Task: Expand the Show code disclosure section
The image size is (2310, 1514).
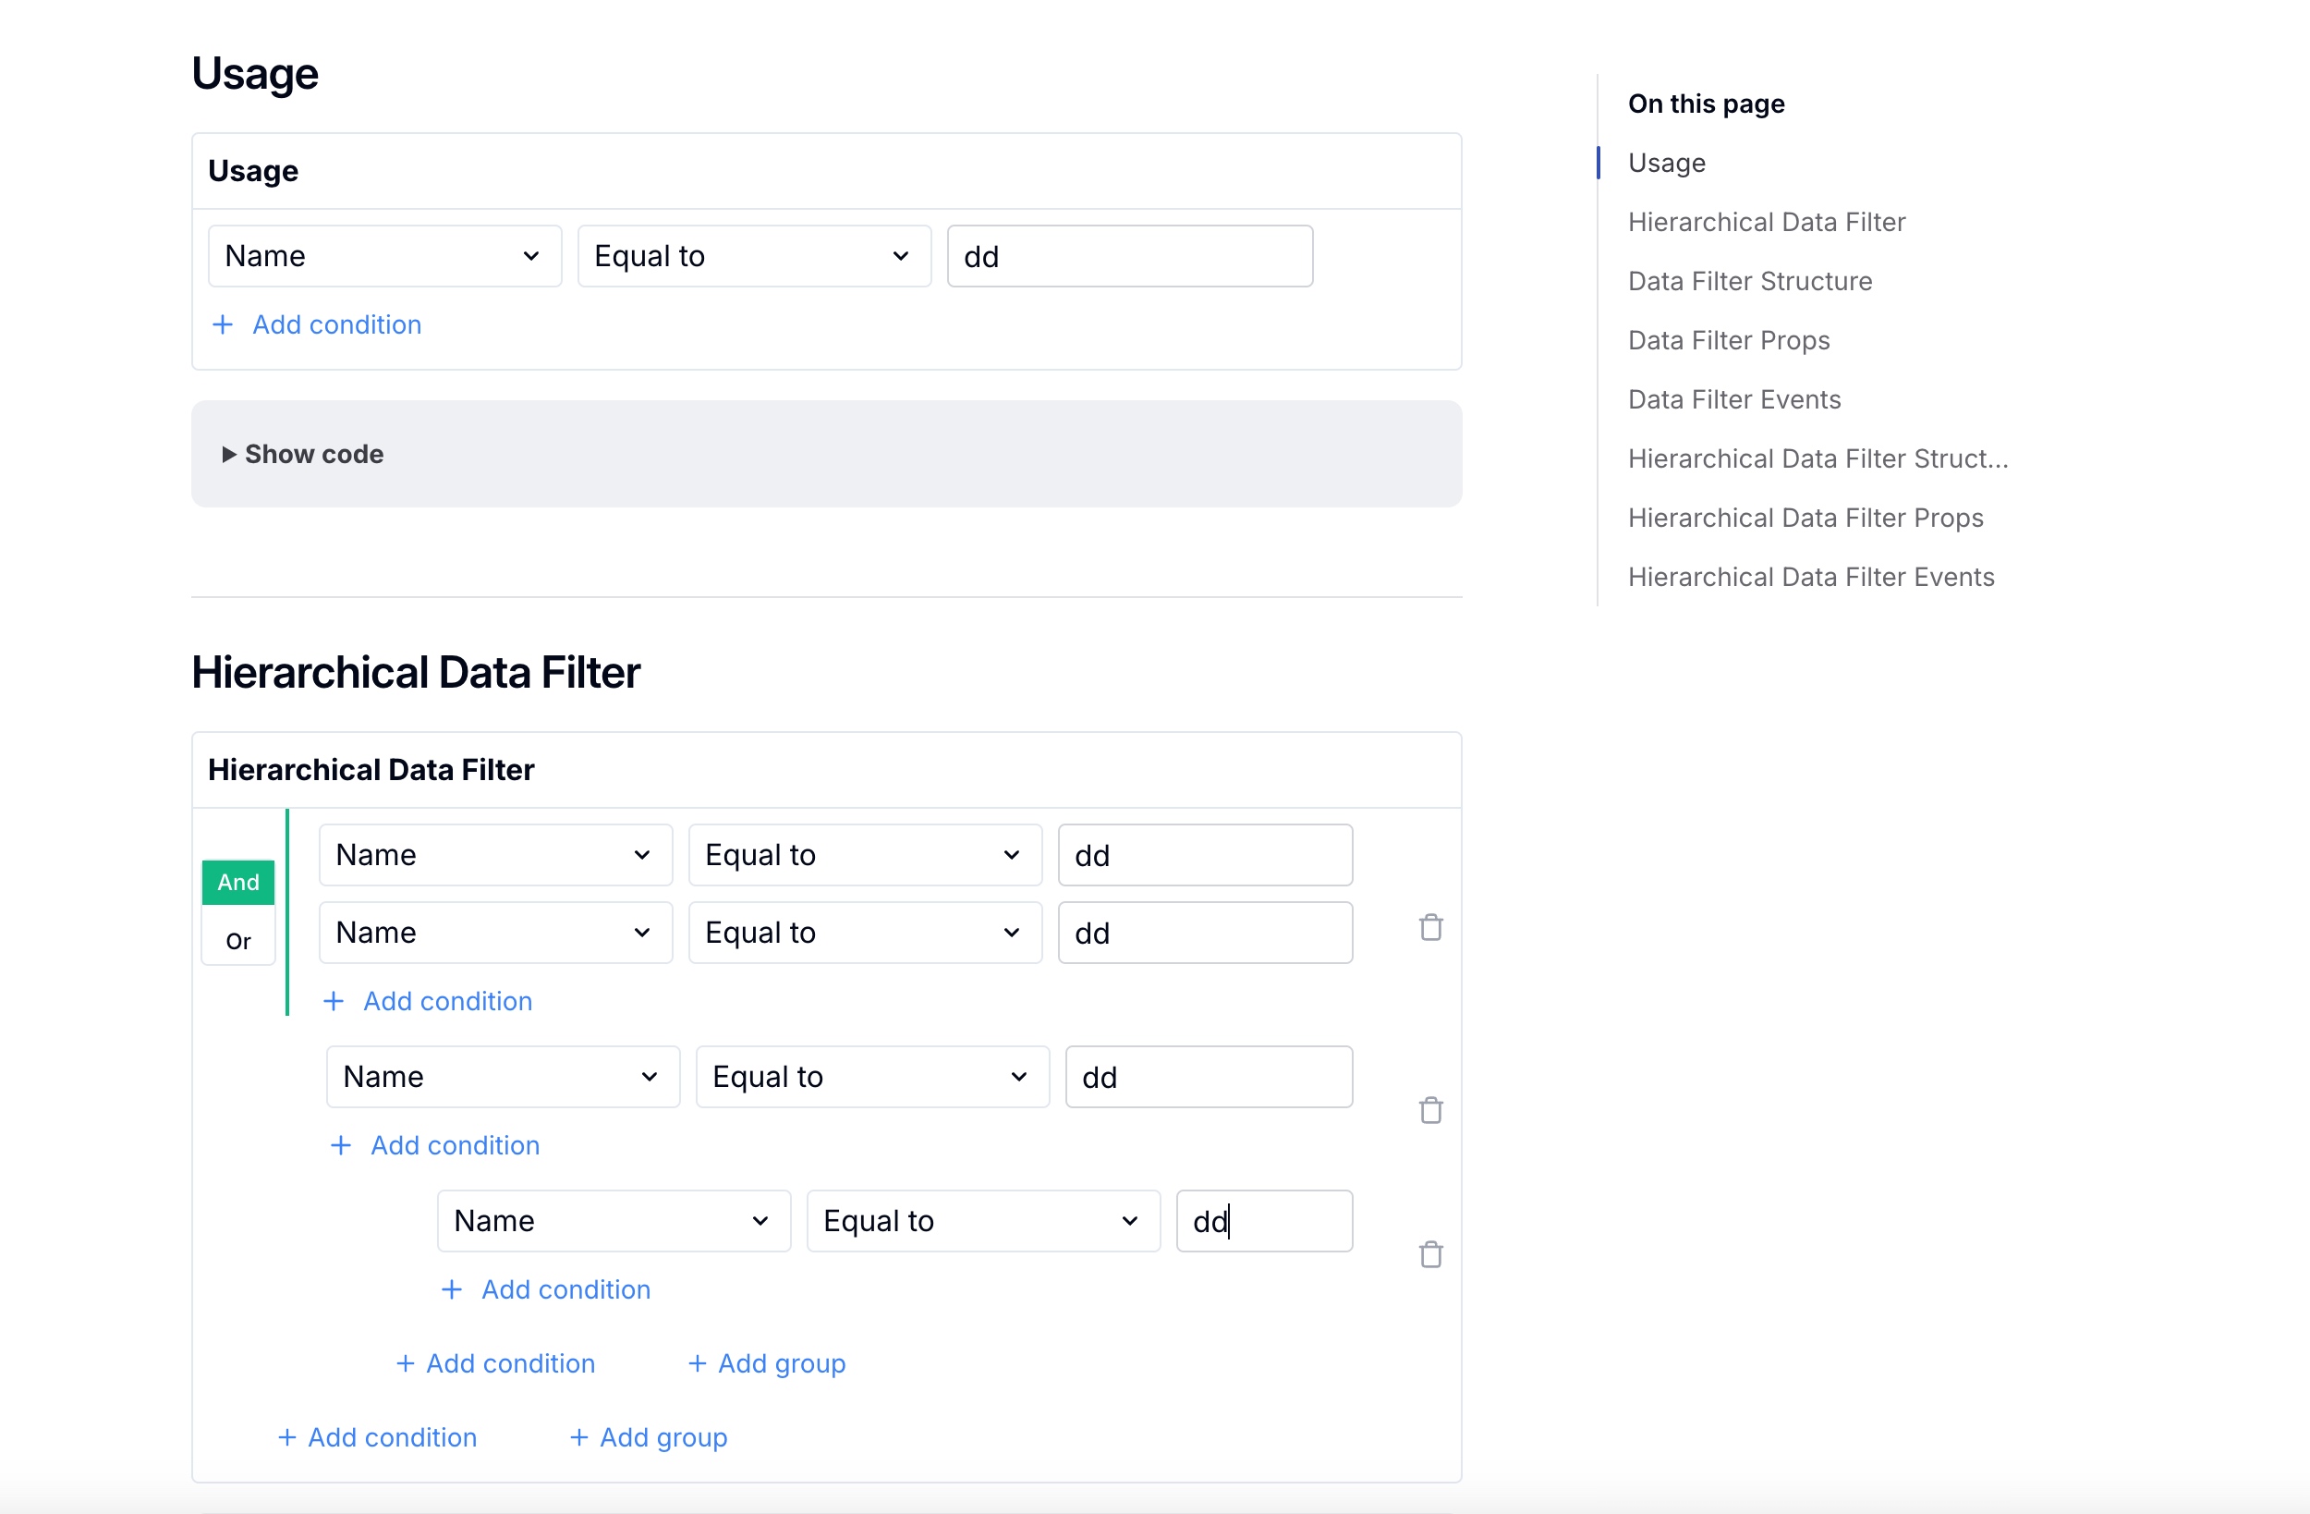Action: coord(302,453)
